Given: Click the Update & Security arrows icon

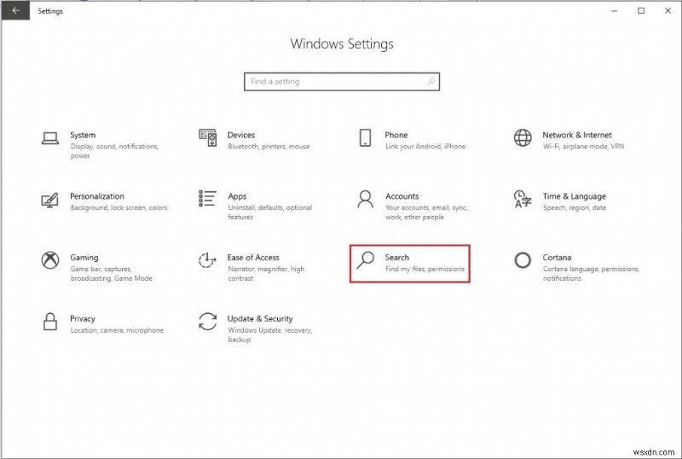Looking at the screenshot, I should [207, 322].
